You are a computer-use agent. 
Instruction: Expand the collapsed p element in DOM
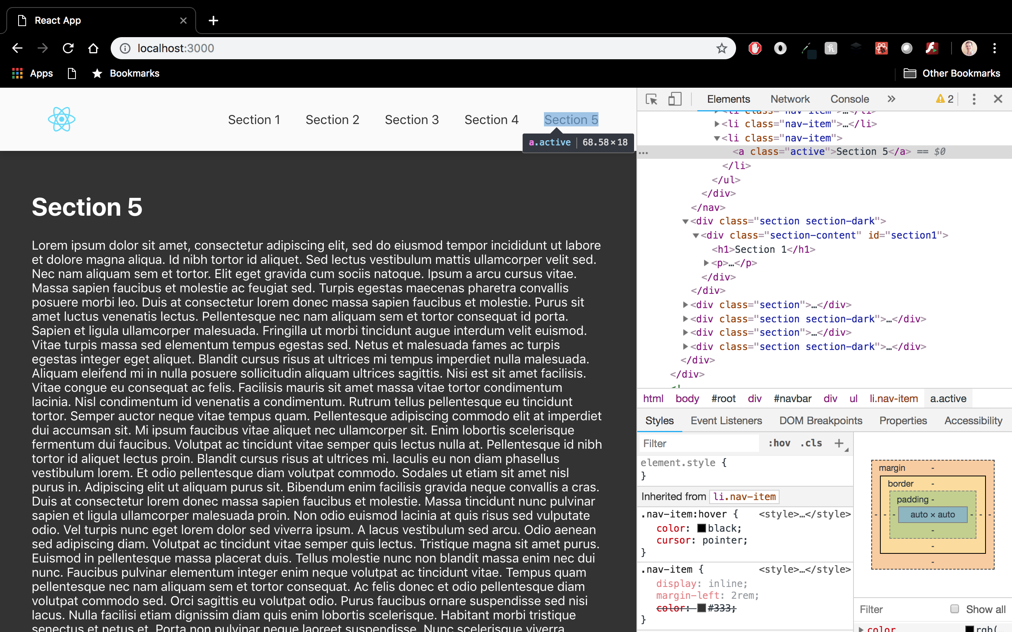coord(707,263)
